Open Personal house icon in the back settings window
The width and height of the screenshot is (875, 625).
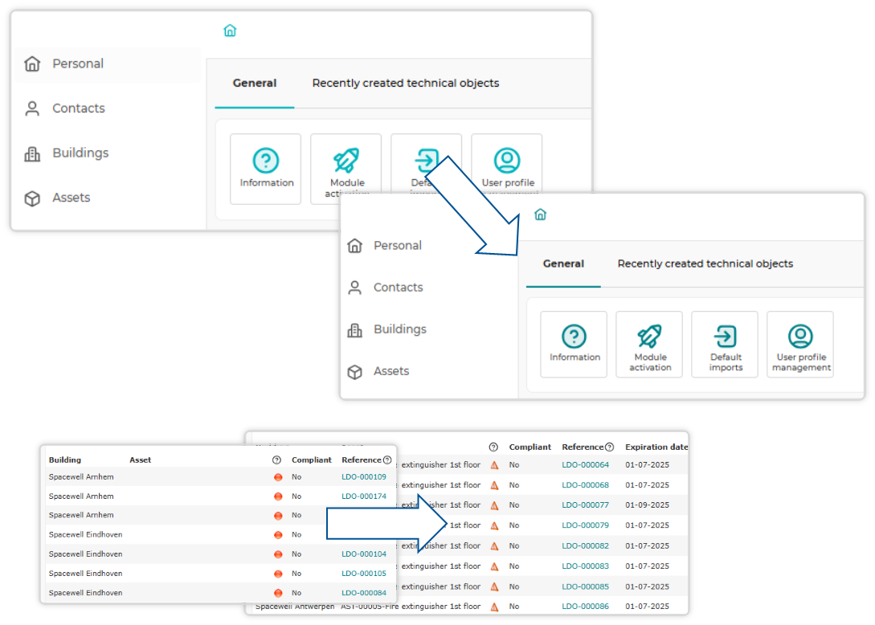click(32, 63)
